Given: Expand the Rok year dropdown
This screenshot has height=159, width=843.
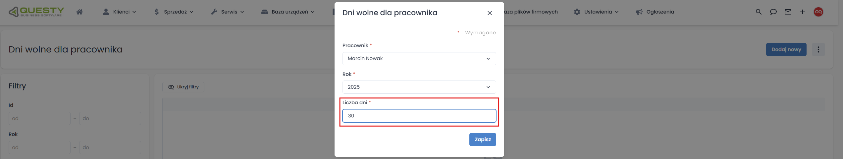Looking at the screenshot, I should tap(419, 87).
